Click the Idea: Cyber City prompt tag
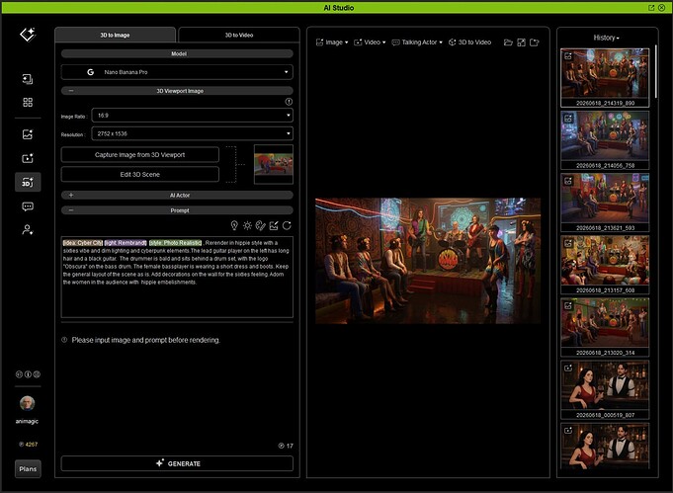This screenshot has width=673, height=493. [x=83, y=243]
